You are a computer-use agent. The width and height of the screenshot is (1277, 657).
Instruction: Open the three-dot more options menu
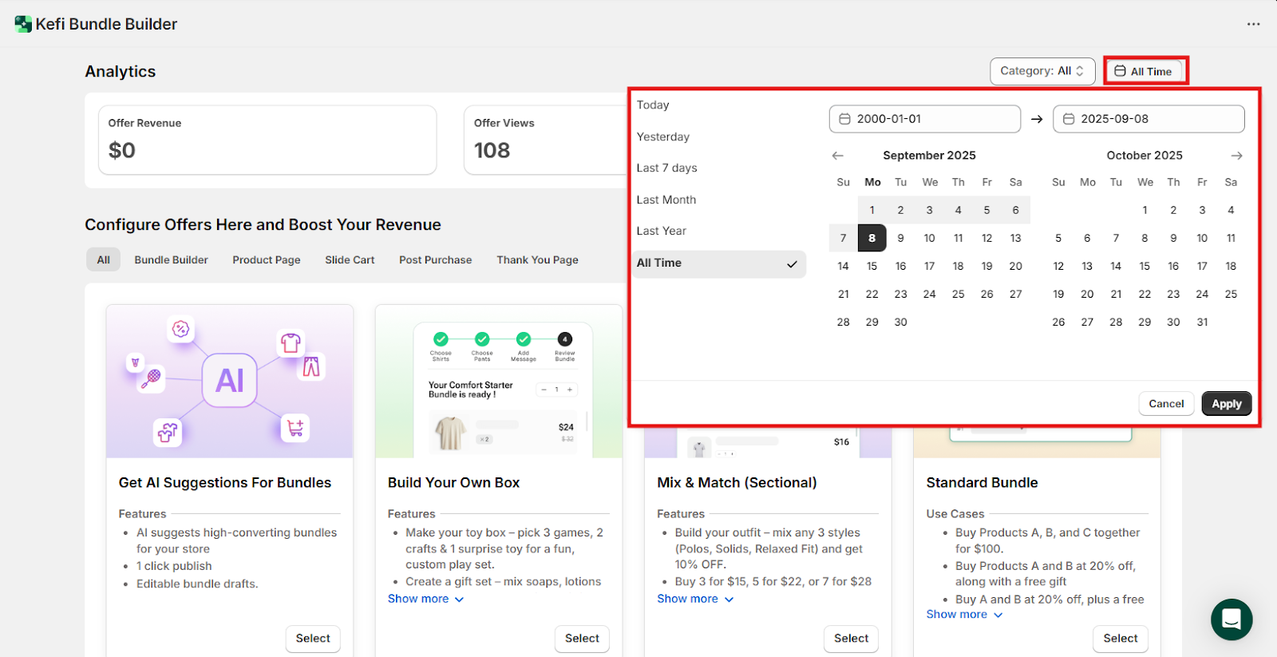pyautogui.click(x=1253, y=24)
